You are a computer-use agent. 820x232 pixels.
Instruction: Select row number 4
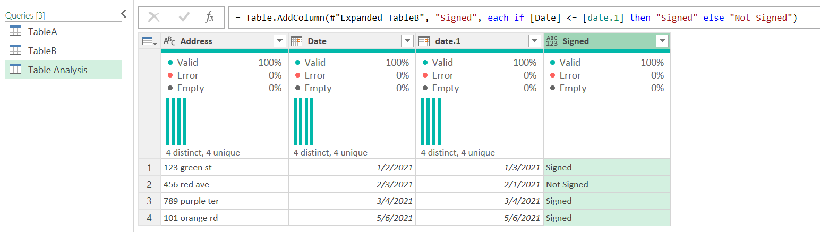tap(150, 218)
